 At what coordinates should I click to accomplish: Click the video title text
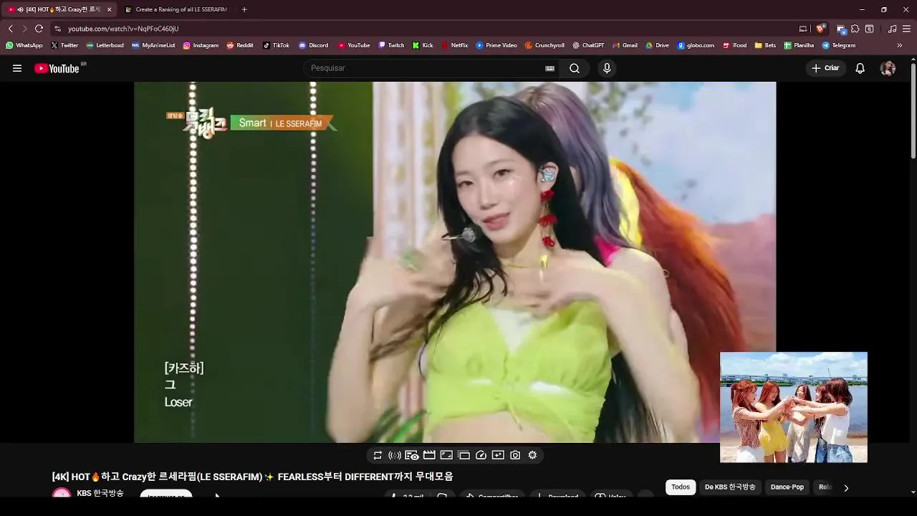click(252, 477)
